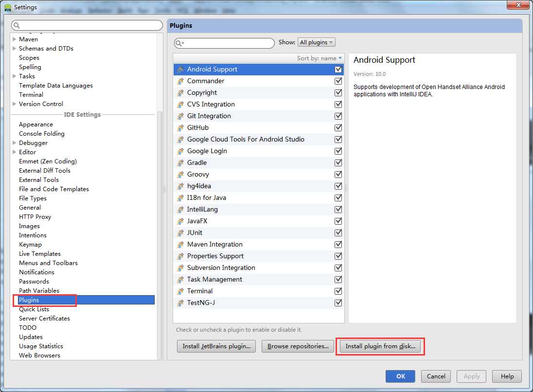Open Help for the settings dialog
The image size is (533, 392).
(507, 376)
